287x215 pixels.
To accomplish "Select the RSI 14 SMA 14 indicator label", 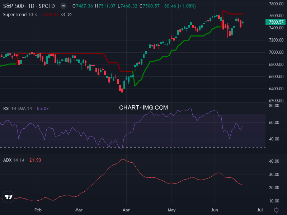I will coord(18,109).
